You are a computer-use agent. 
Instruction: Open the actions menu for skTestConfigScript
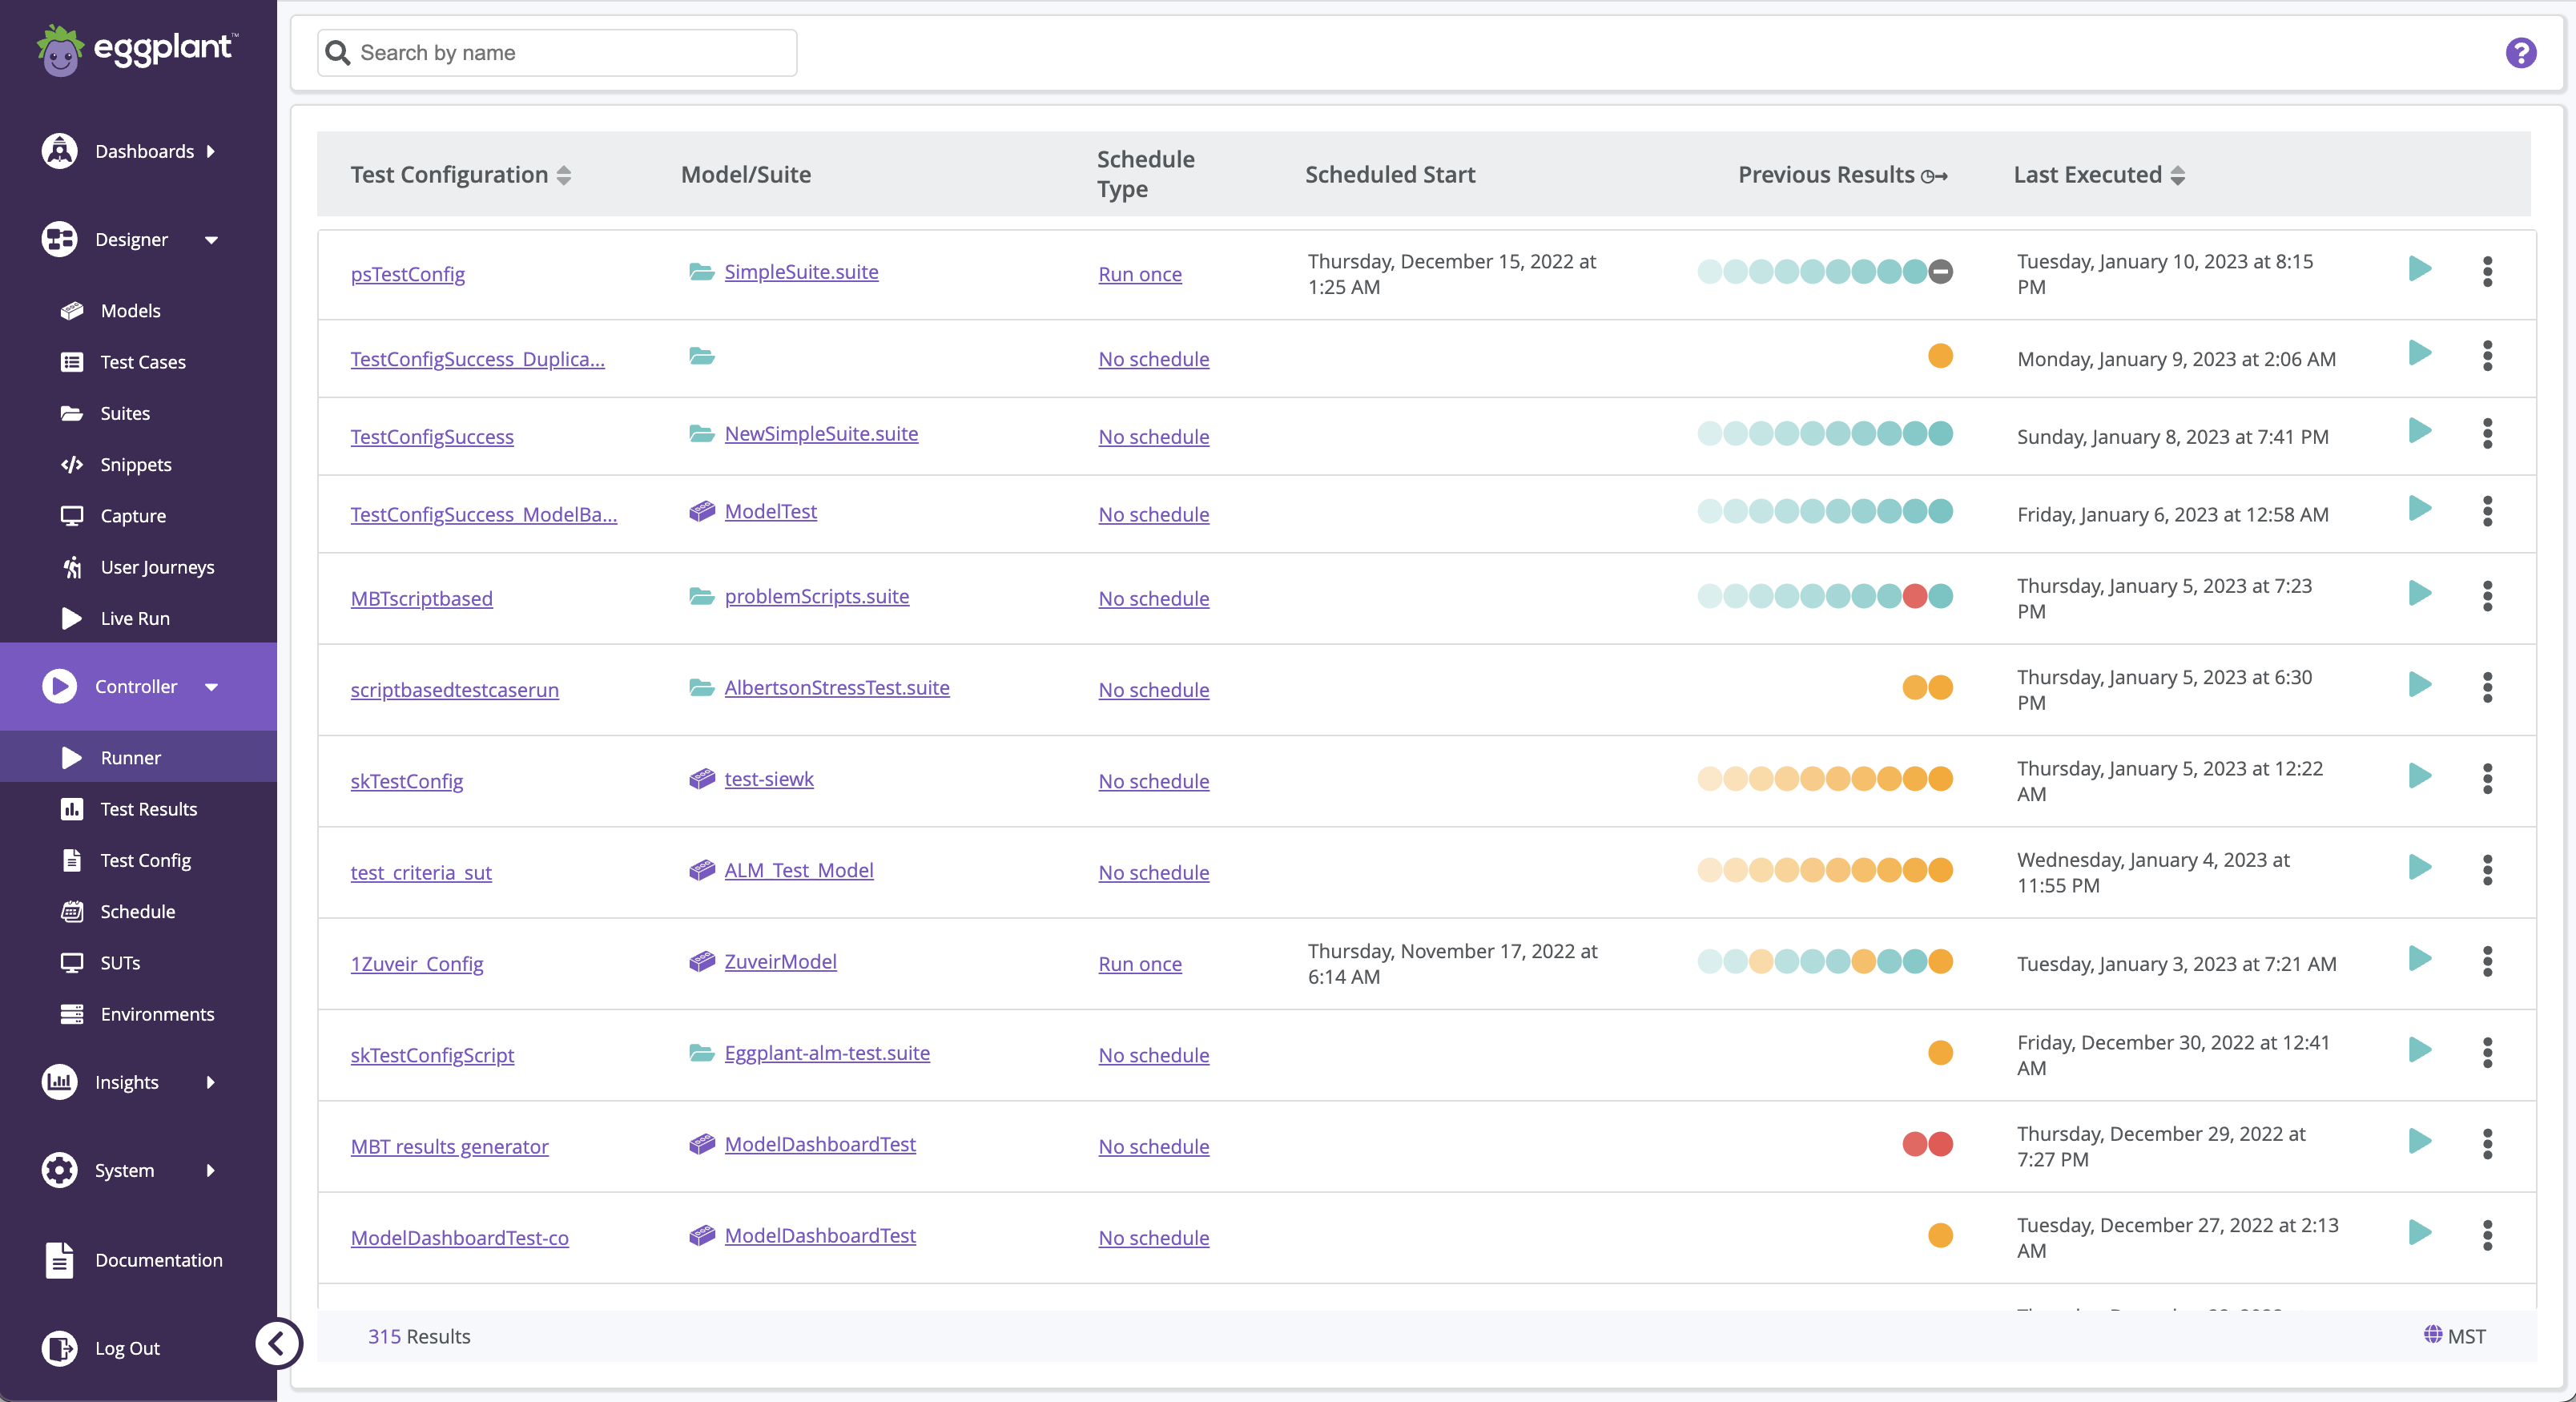click(2487, 1053)
